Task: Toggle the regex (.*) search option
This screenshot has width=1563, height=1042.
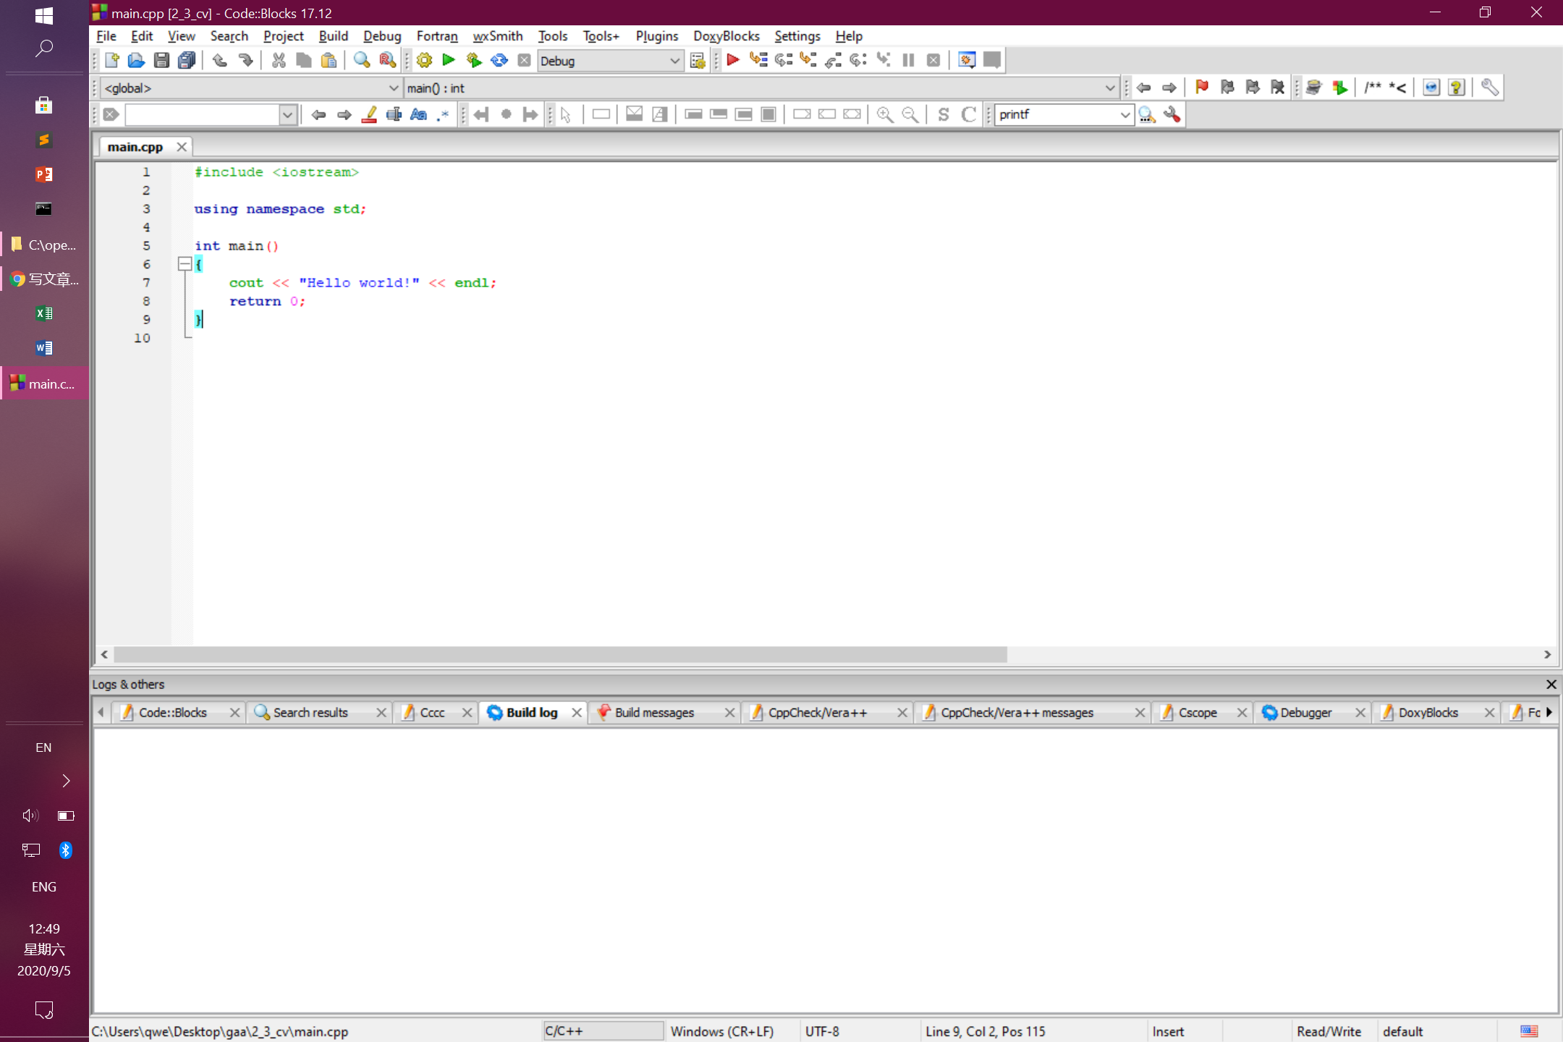Action: click(x=443, y=114)
